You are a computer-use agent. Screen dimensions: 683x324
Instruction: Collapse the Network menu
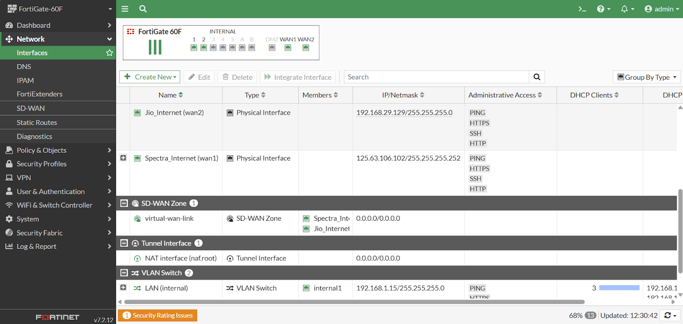coord(58,39)
